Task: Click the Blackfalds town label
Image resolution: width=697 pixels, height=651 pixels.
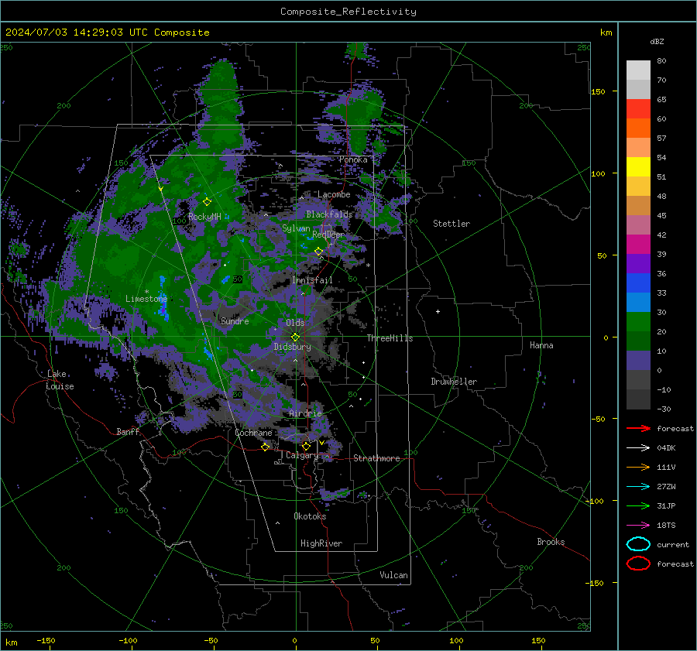Action: click(x=329, y=214)
